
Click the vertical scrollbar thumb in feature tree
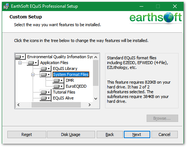[96, 73]
